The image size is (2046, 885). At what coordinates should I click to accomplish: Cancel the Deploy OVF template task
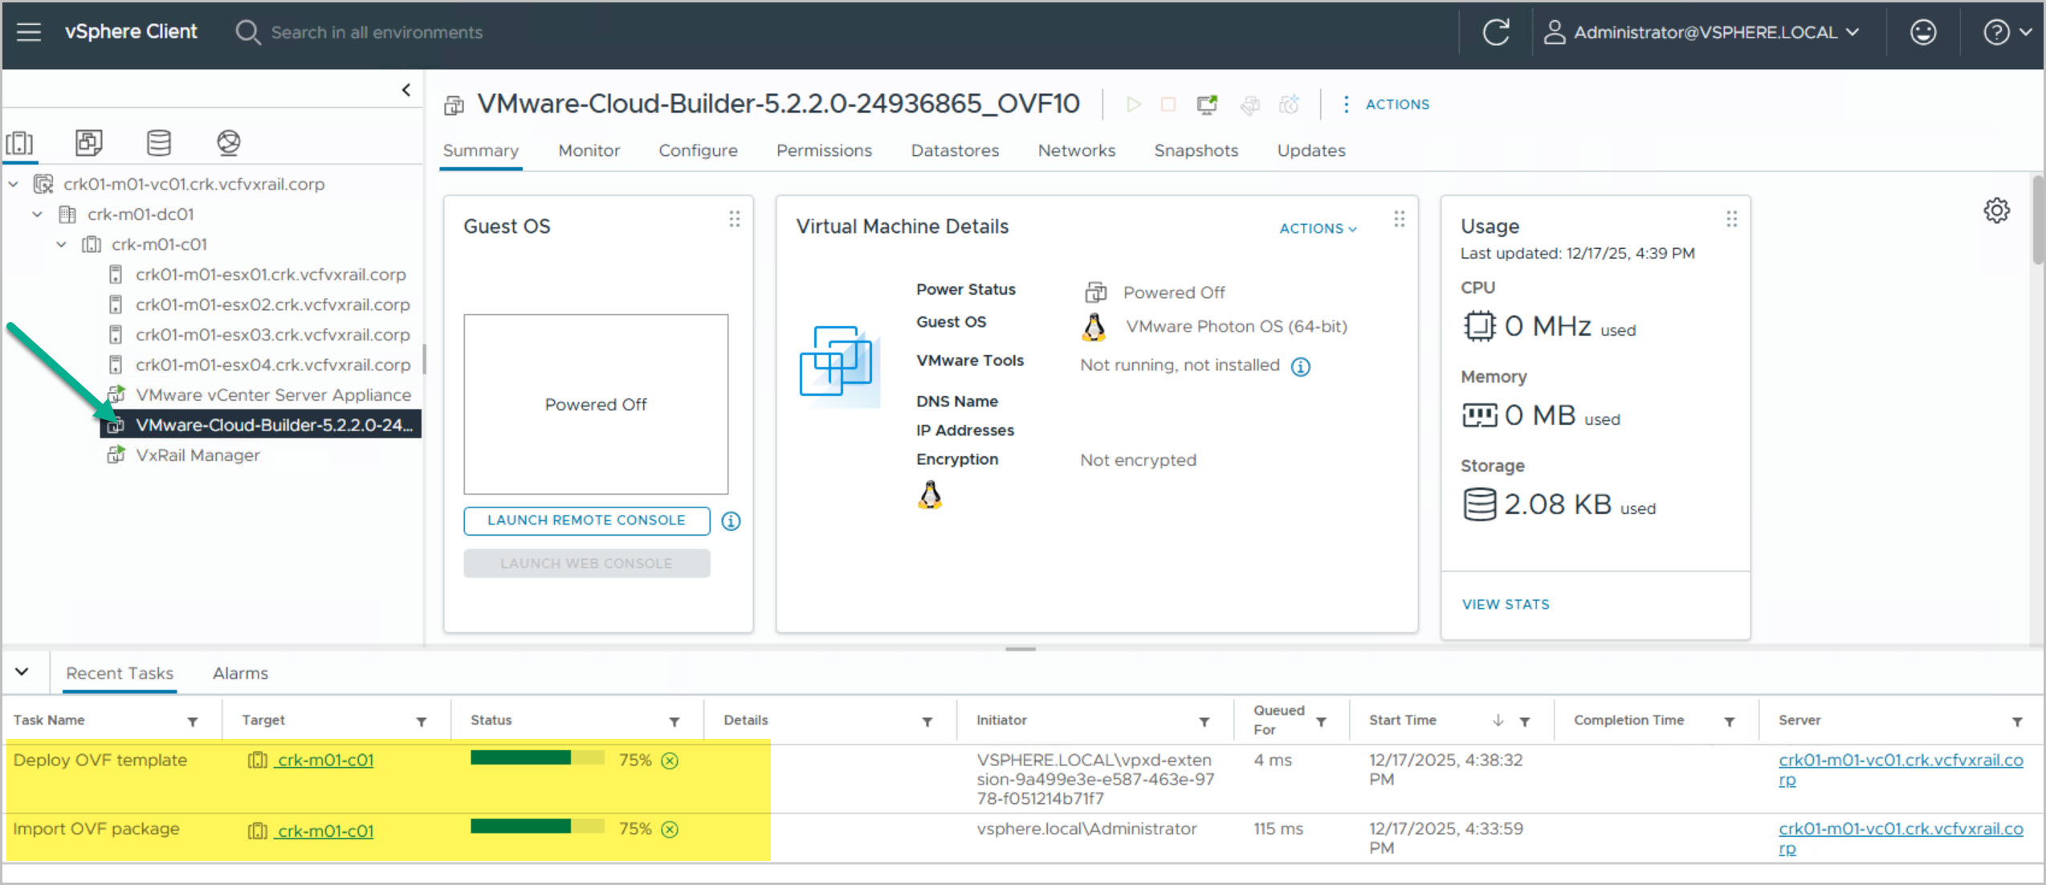click(670, 761)
